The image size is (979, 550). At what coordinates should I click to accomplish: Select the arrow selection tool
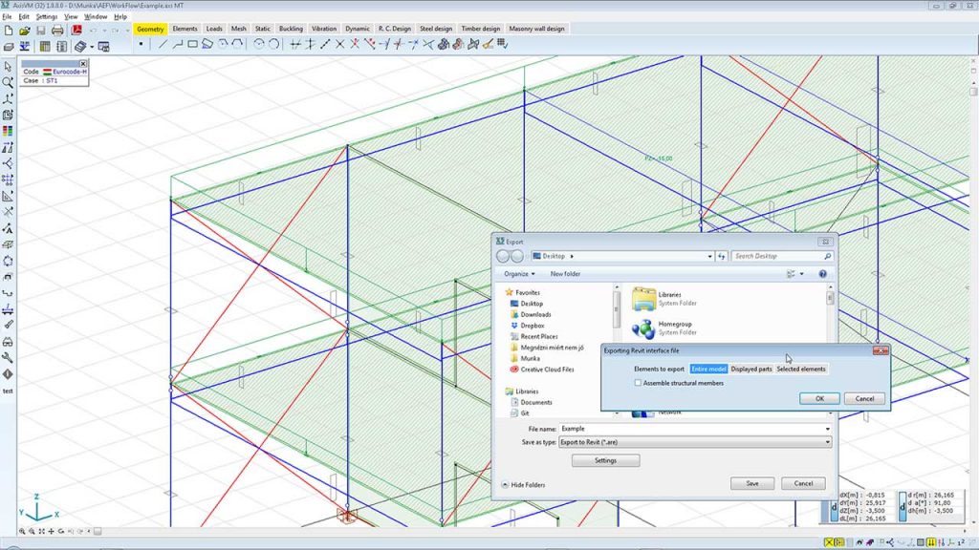(x=7, y=67)
